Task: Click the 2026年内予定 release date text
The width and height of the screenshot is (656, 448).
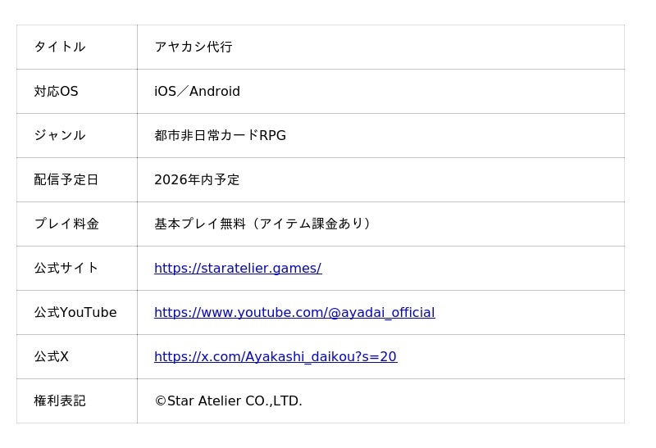Action: tap(197, 179)
